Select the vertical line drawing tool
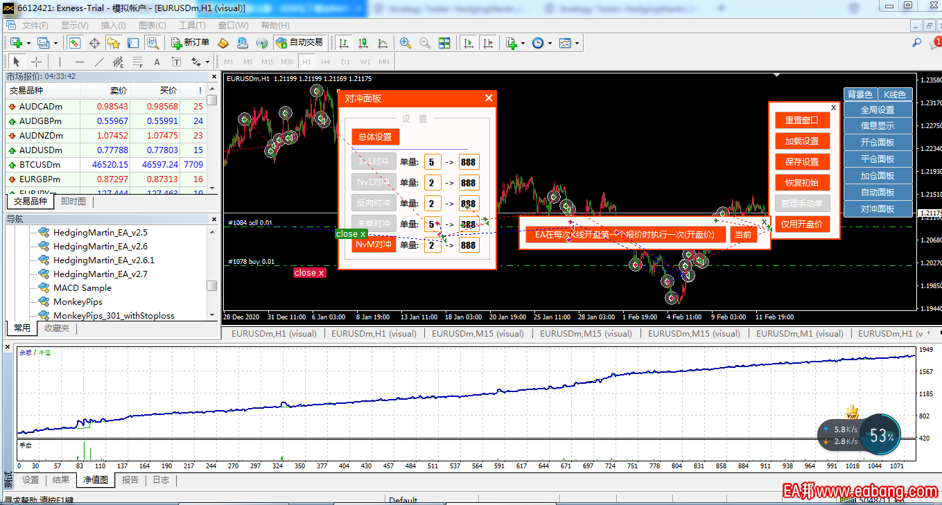942x505 pixels. click(x=60, y=62)
